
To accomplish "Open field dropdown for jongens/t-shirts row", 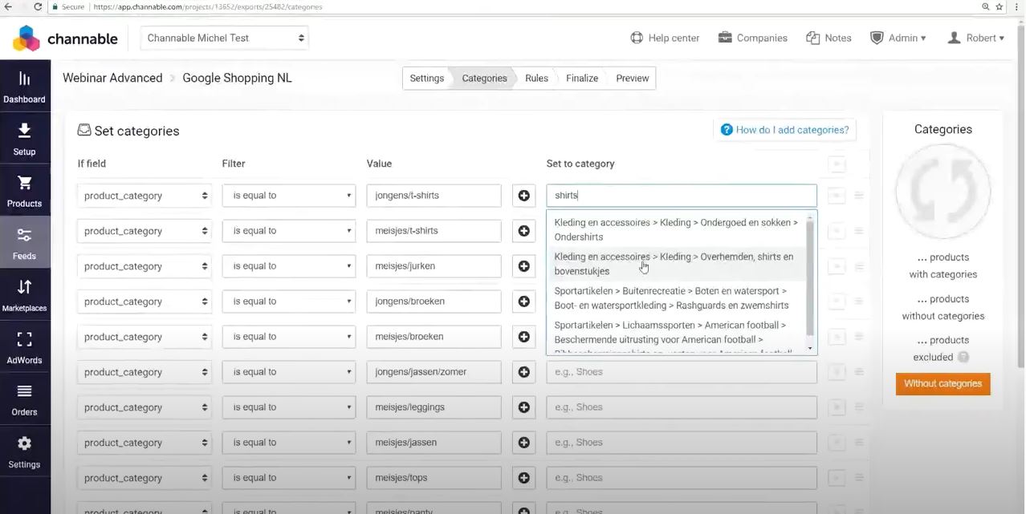I will (x=145, y=196).
